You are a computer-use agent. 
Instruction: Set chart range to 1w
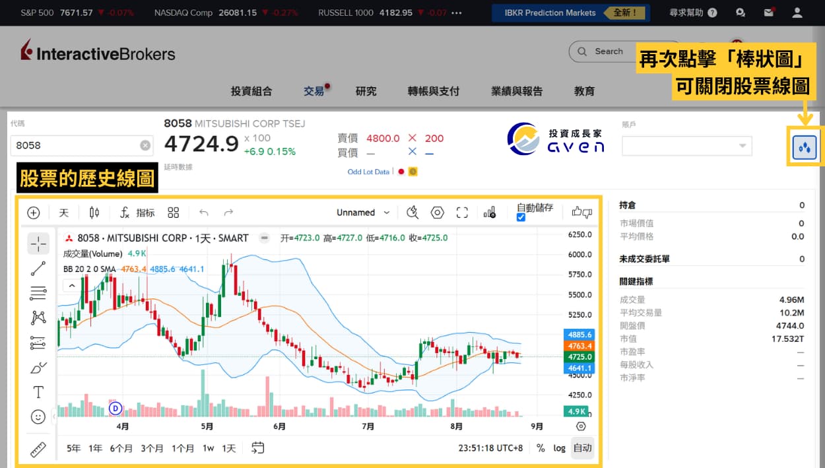[x=208, y=448]
